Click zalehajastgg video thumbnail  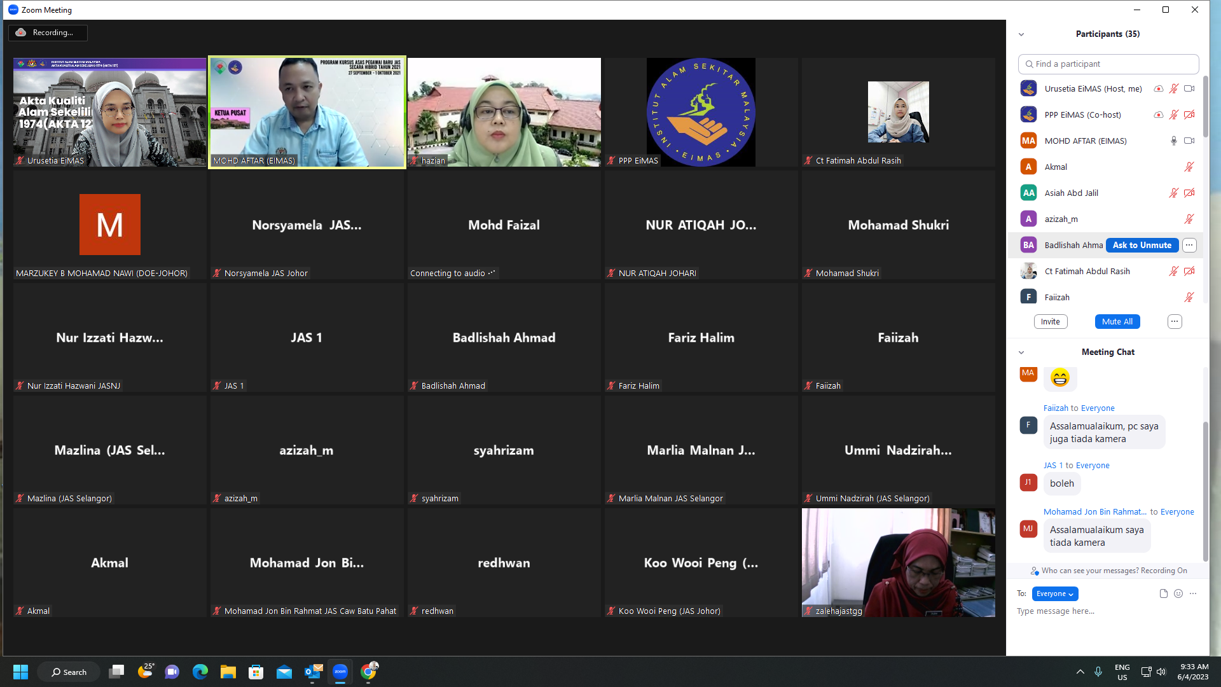(x=898, y=562)
